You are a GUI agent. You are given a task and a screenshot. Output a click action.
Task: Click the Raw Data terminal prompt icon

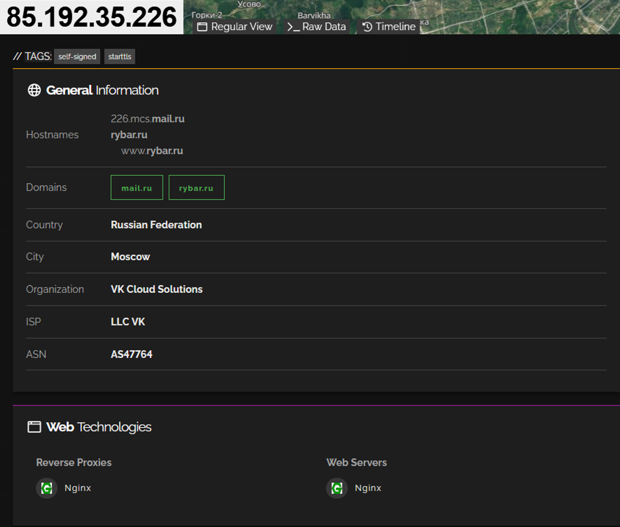pyautogui.click(x=293, y=27)
